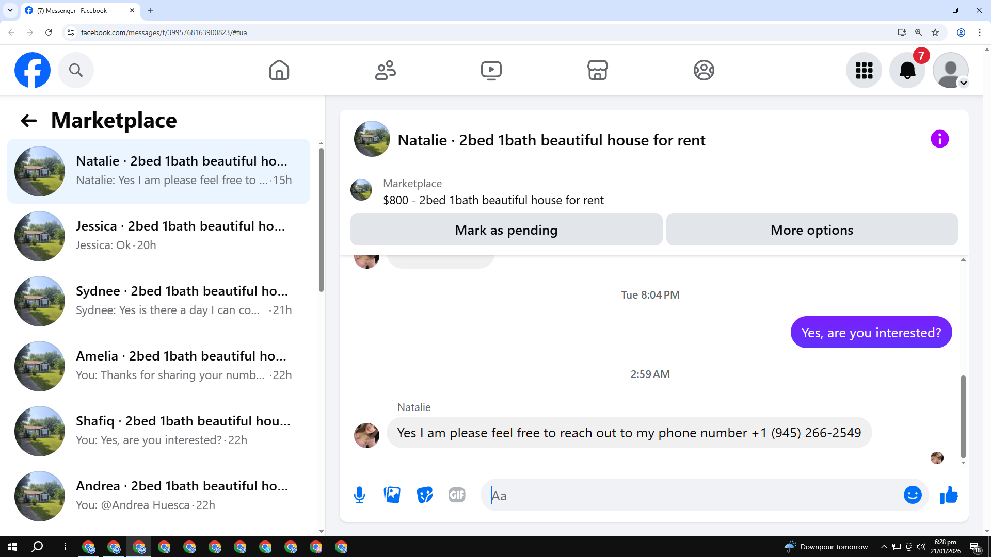Image resolution: width=991 pixels, height=557 pixels.
Task: Attach a photo using the image icon
Action: coord(392,495)
